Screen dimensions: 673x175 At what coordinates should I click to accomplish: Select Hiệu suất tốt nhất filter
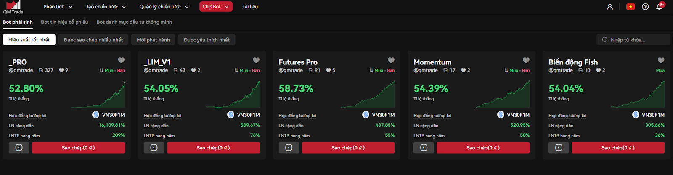coord(29,40)
